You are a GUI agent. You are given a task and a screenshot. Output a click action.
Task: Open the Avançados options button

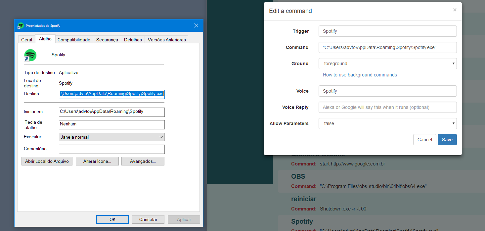tap(143, 161)
